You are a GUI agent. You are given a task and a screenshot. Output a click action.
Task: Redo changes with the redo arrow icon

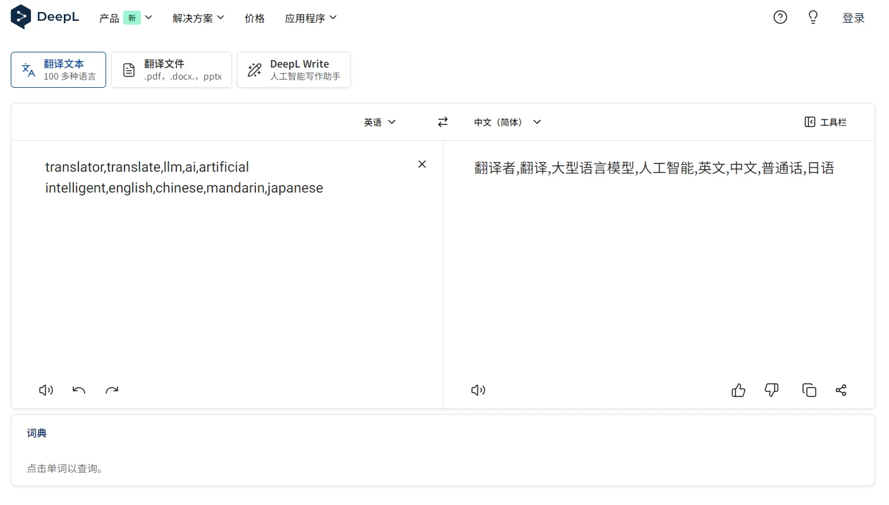pyautogui.click(x=112, y=389)
